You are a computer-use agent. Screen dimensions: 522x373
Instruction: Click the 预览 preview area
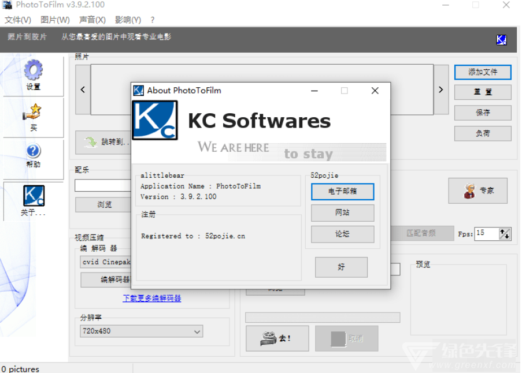tap(458, 300)
